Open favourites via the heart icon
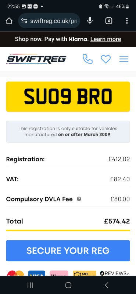The width and height of the screenshot is (136, 294). coord(106,59)
